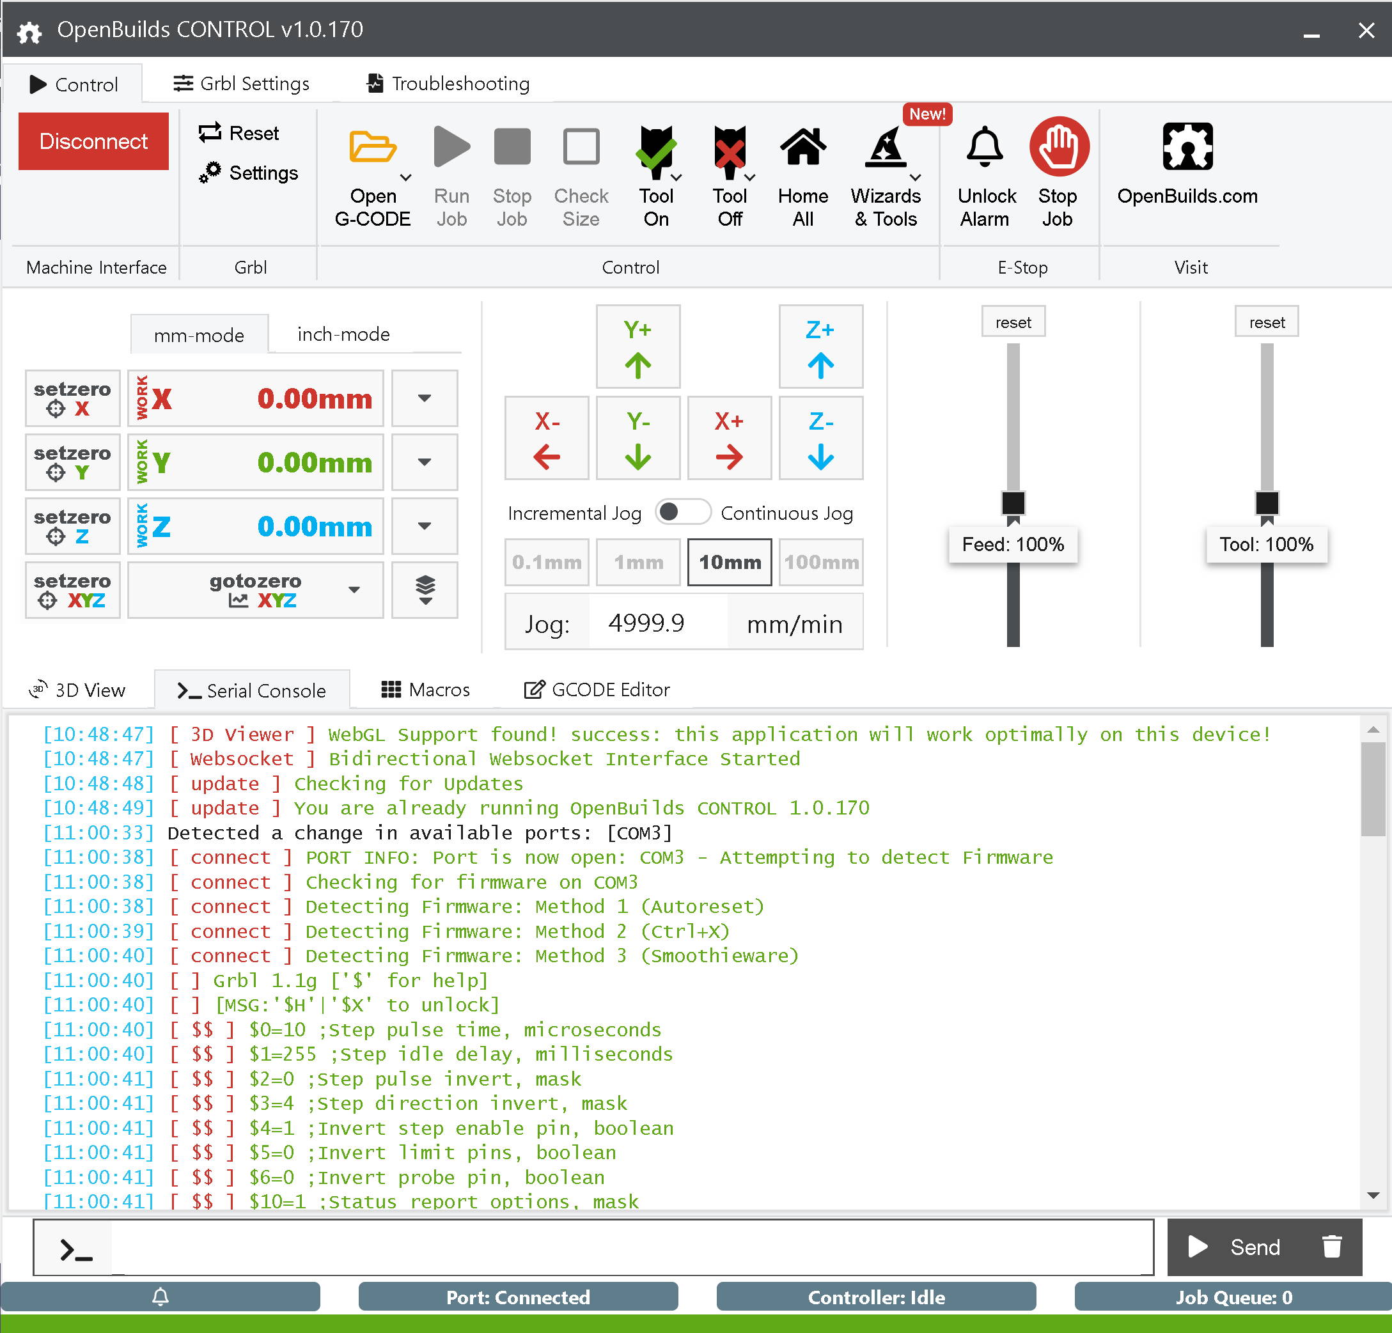Jog Y+ with the green up arrow

[x=637, y=347]
